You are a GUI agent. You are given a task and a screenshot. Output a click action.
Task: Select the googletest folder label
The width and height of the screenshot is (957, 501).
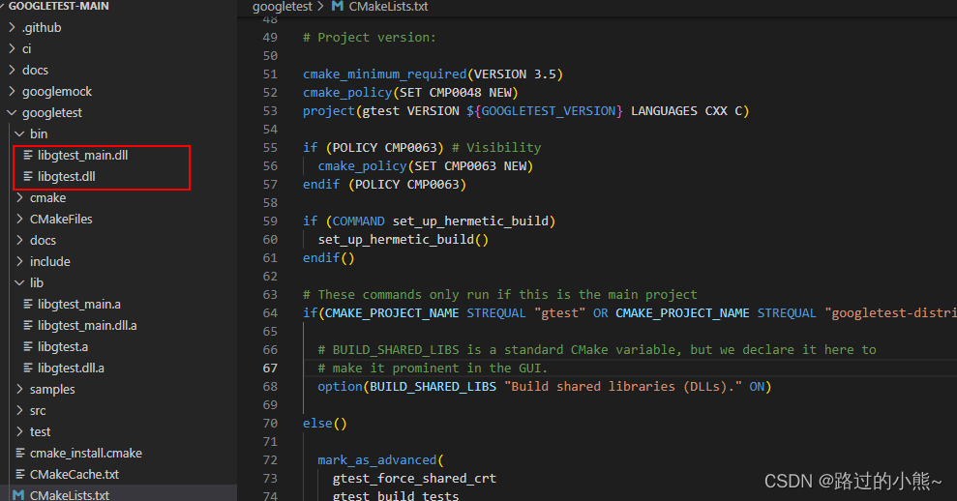point(52,113)
